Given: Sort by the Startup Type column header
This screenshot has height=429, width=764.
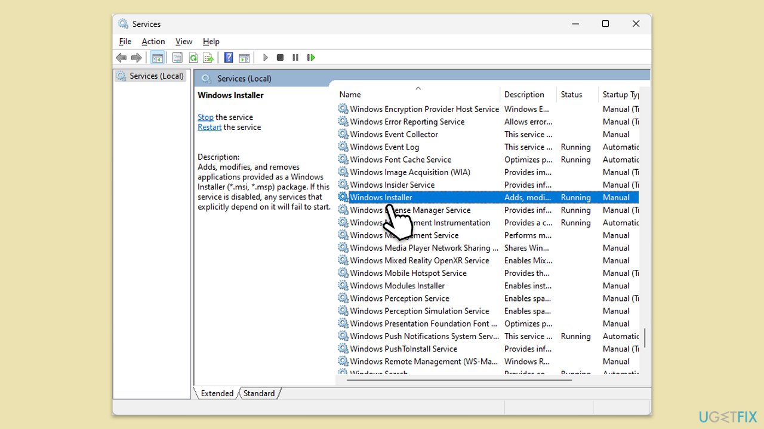Looking at the screenshot, I should coord(620,94).
